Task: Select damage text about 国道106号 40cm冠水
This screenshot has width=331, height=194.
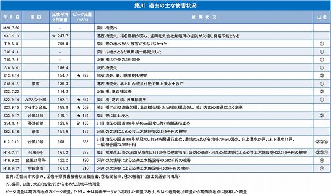Action: (x=143, y=123)
